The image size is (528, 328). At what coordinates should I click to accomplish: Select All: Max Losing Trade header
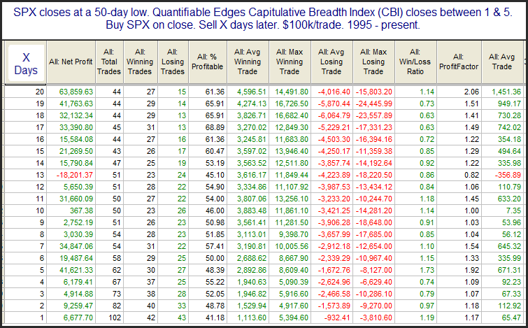(373, 62)
